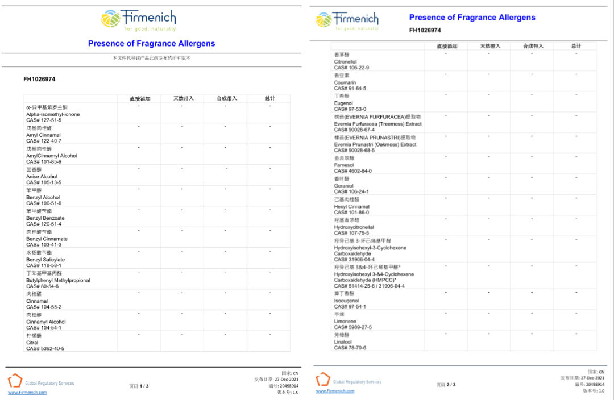Select the Citral CAS# 5392-40-5 entry
Screen dimensions: 614x400
click(x=45, y=343)
